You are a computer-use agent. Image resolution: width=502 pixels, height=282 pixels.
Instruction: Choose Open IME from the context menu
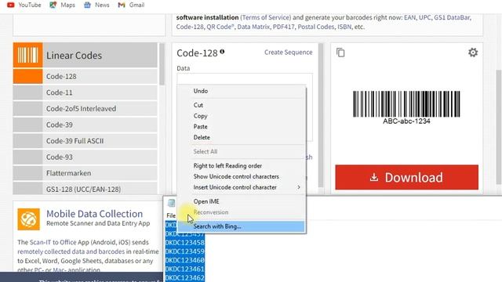coord(242,201)
